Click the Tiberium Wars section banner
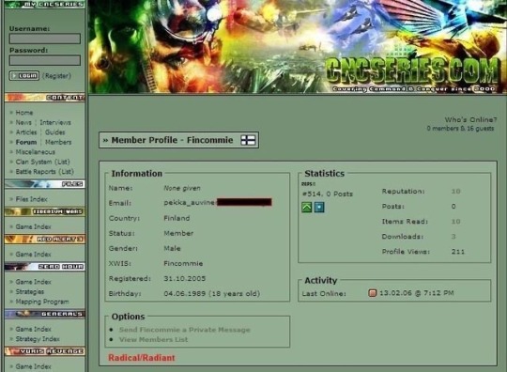The width and height of the screenshot is (507, 372). (45, 212)
